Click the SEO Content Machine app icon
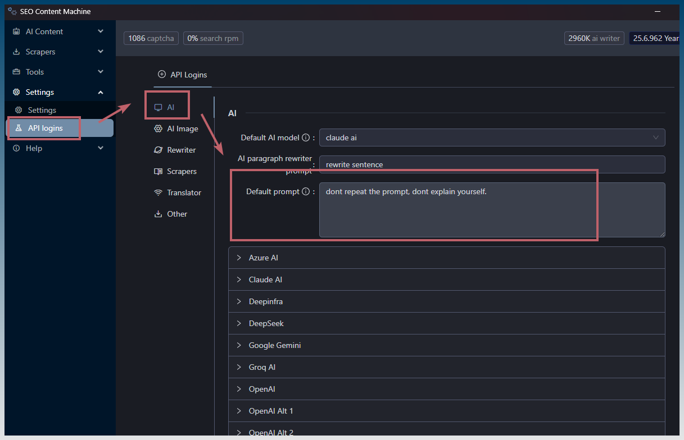684x440 pixels. tap(12, 11)
